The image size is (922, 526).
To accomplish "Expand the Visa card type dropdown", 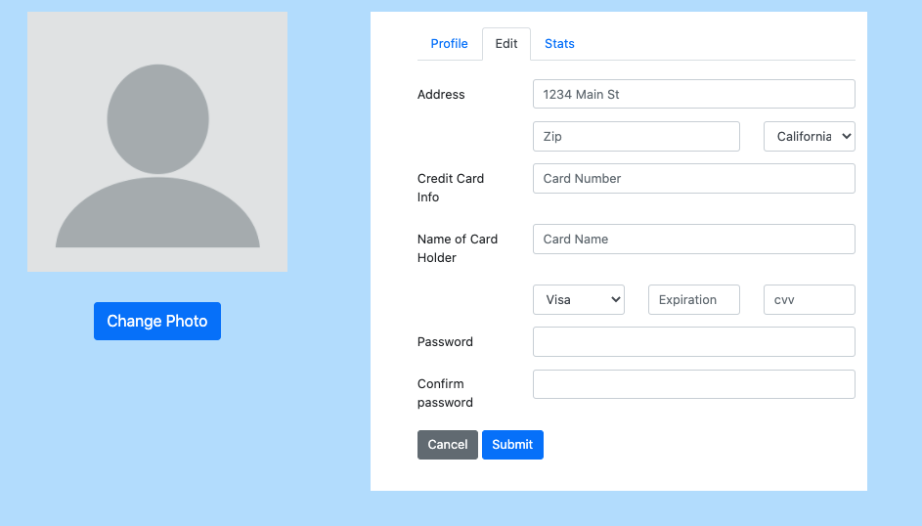I will pos(579,300).
